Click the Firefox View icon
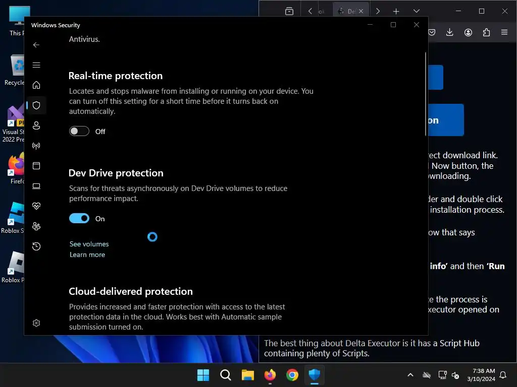This screenshot has height=387, width=517. (289, 11)
